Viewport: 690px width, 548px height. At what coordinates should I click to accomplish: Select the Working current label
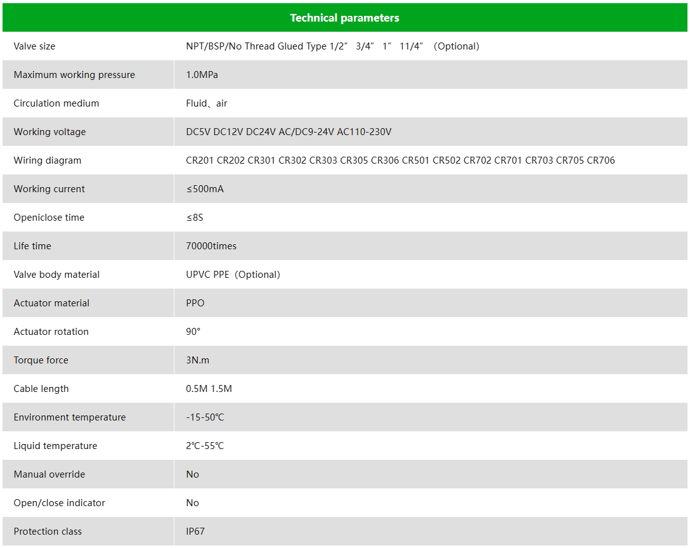[49, 189]
